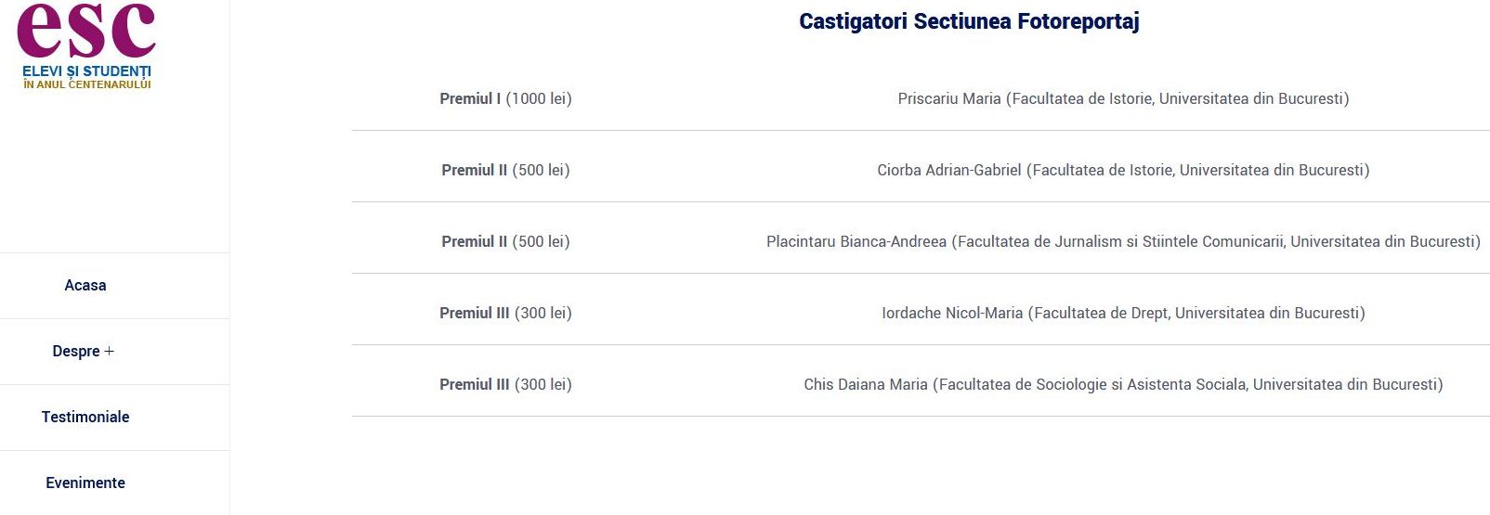Select the Iordache Nicol-Maria winner text
This screenshot has width=1490, height=515.
point(1123,314)
